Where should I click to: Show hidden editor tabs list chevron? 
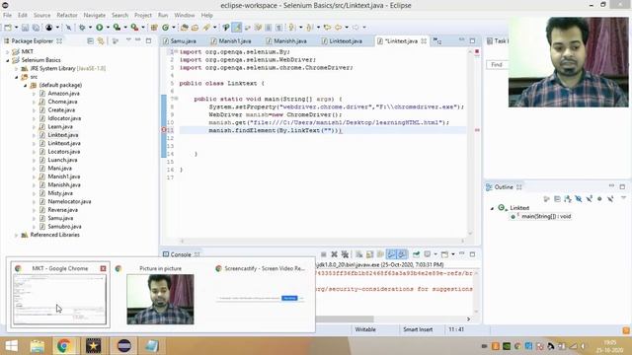coord(437,41)
